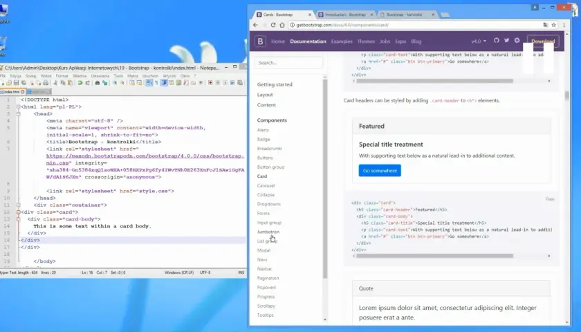Open the Buttons link in sidebar
The height and width of the screenshot is (332, 581).
click(265, 158)
